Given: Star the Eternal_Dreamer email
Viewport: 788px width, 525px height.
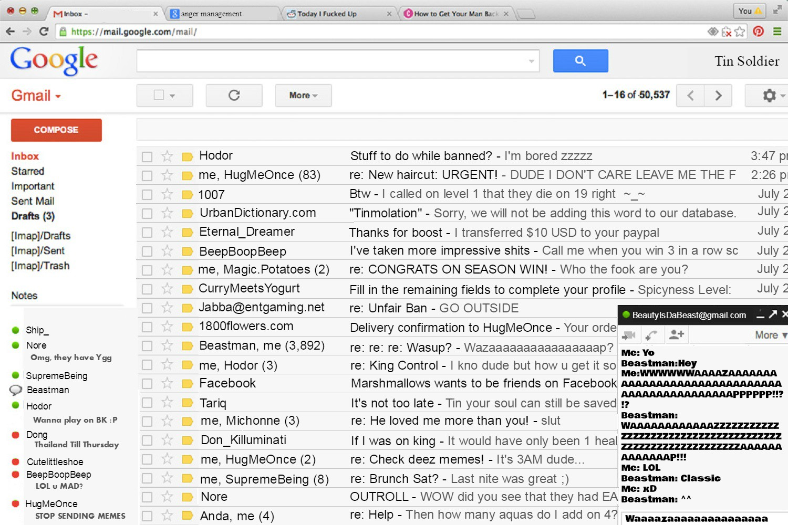Looking at the screenshot, I should point(167,232).
